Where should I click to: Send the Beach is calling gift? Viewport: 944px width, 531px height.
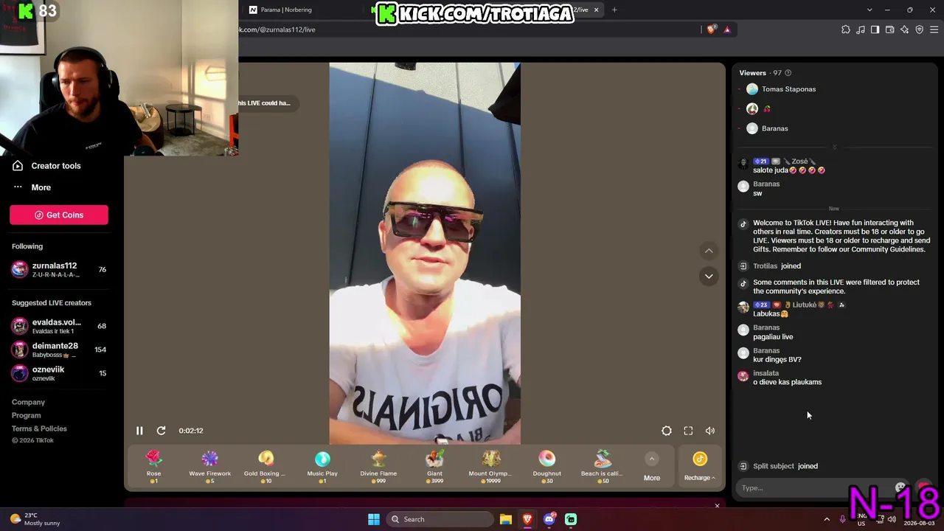tap(603, 467)
